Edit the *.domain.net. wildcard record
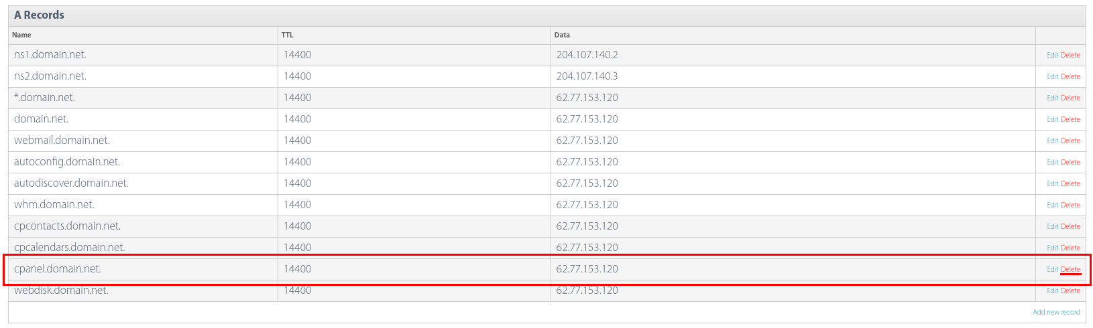Viewport: 1093px width, 328px height. pyautogui.click(x=1052, y=98)
